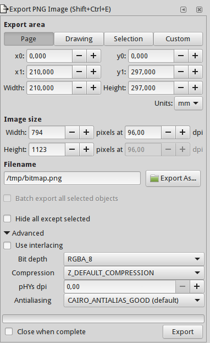The width and height of the screenshot is (210, 343).
Task: Enable Hide all except selected
Action: [x=7, y=219]
